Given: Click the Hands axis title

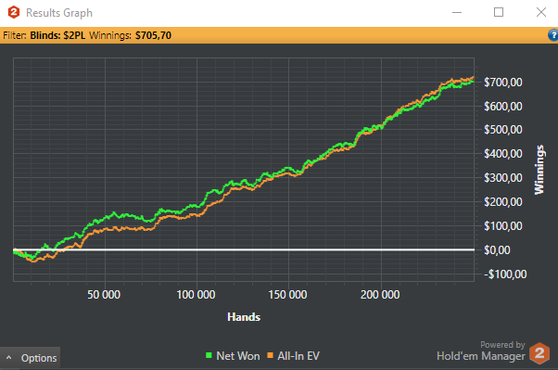Looking at the screenshot, I should [244, 317].
